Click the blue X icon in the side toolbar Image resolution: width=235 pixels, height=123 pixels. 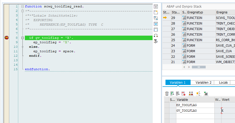[156, 24]
